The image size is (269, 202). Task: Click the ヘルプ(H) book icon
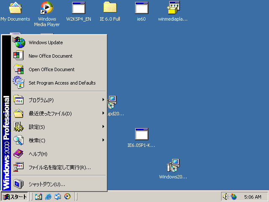pos(18,154)
